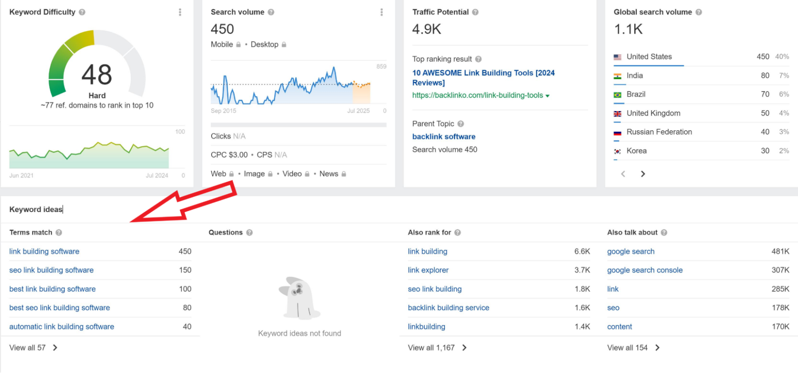This screenshot has height=373, width=798.
Task: Expand backlinko URL dropdown arrow
Action: point(547,96)
